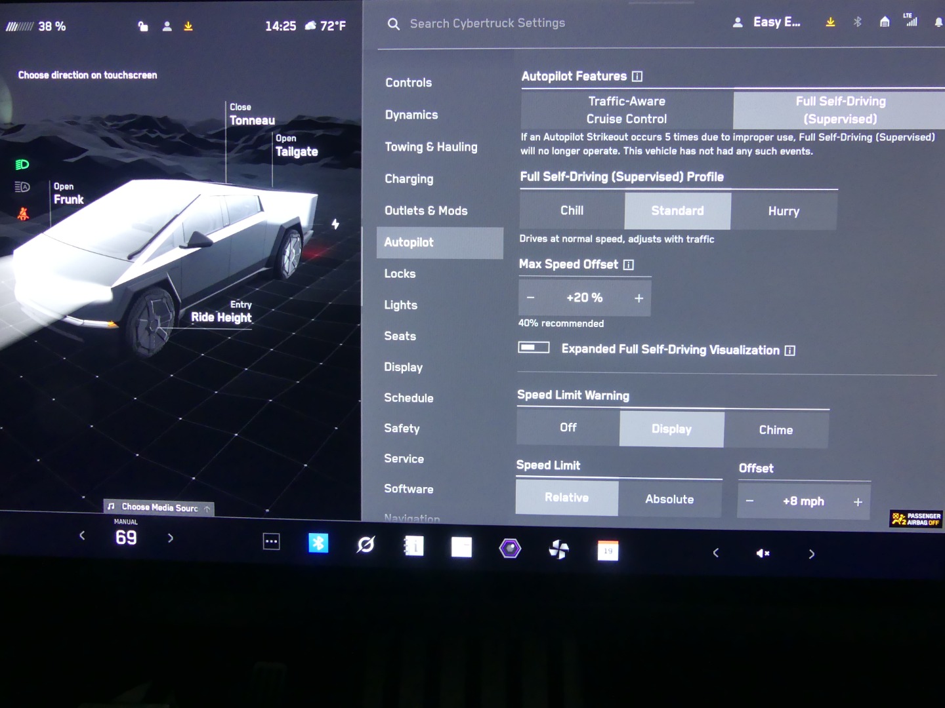This screenshot has width=945, height=708.
Task: Open the Software settings section
Action: (408, 488)
